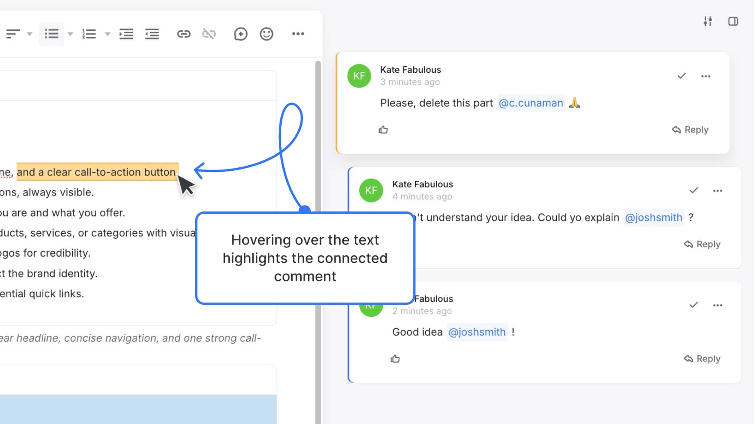
Task: Expand the text alignment dropdown arrow
Action: 29,34
